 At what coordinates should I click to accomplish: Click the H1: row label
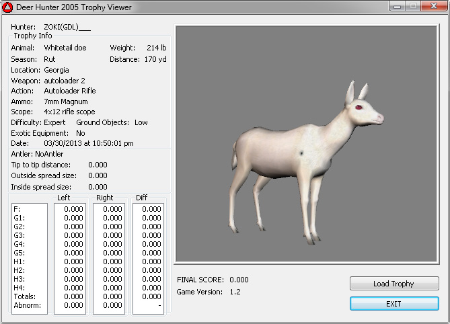pyautogui.click(x=20, y=261)
